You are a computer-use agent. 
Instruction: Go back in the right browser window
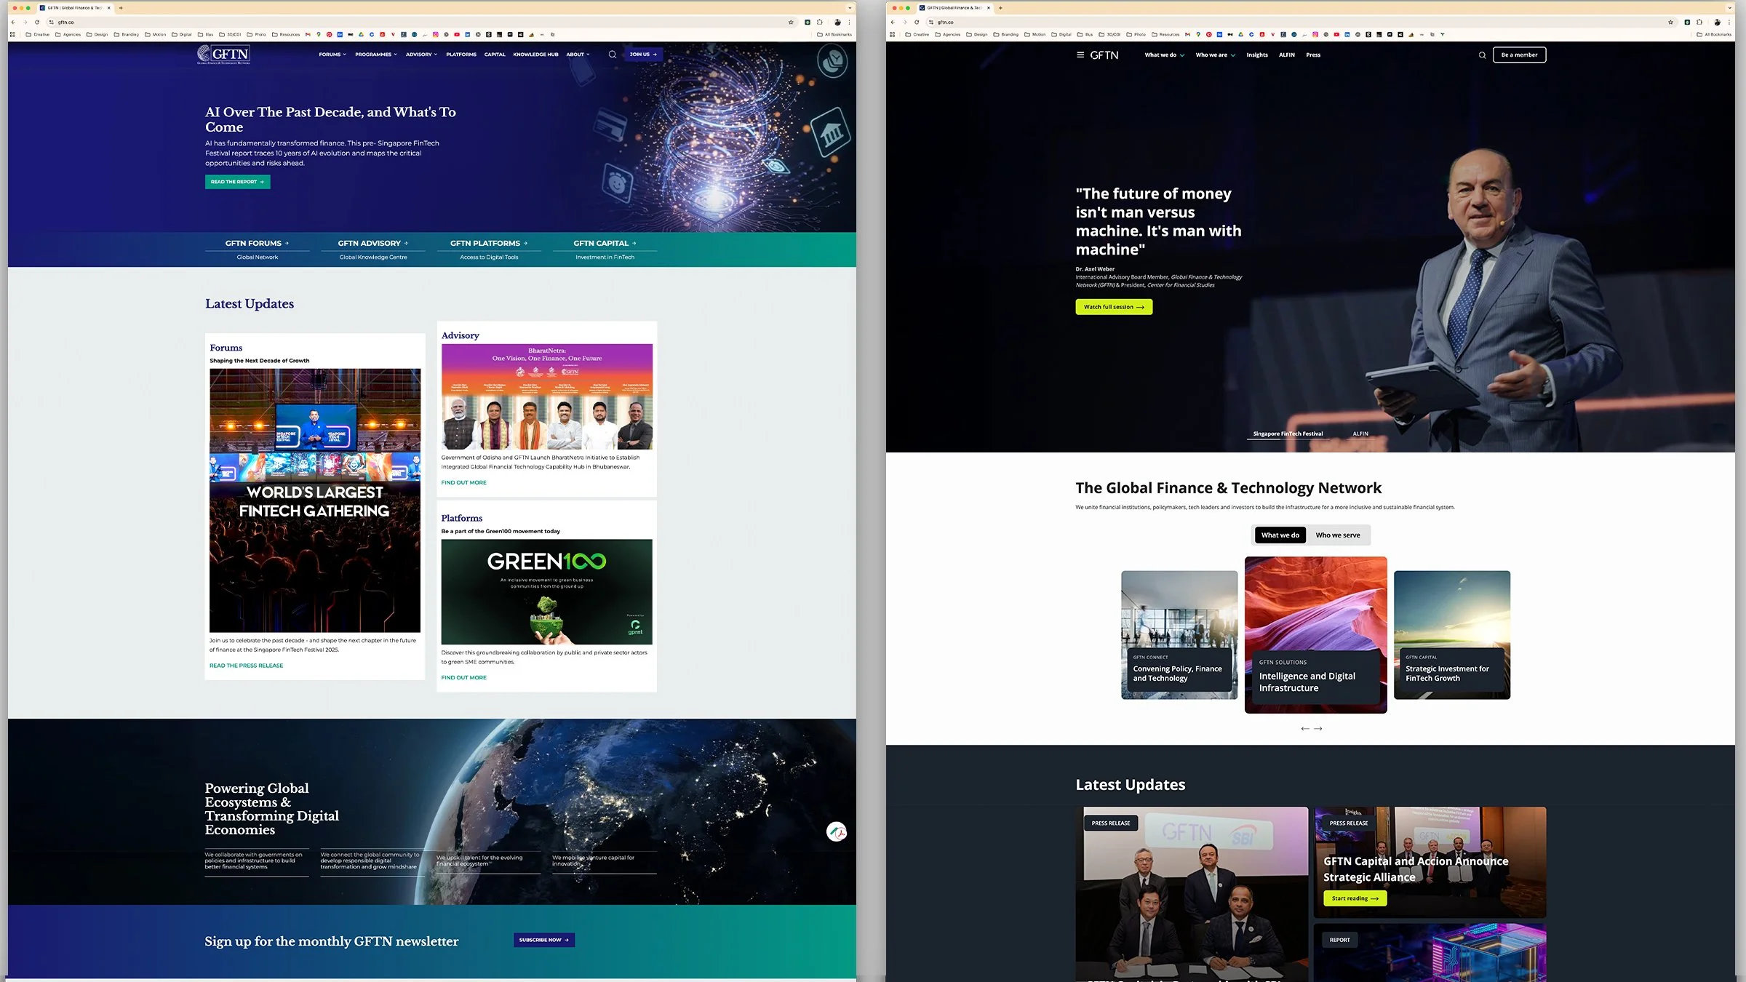pos(893,22)
